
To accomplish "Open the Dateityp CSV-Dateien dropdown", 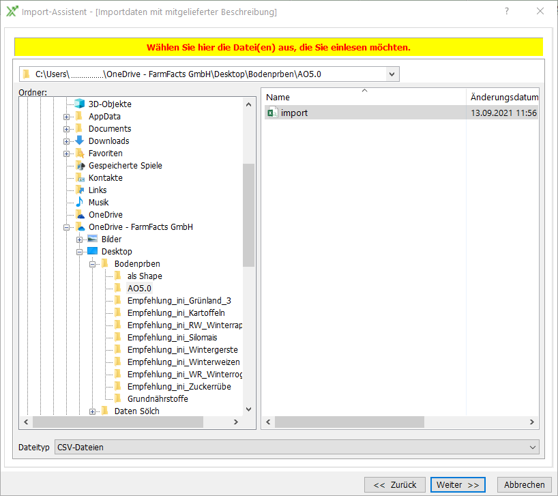I will 533,448.
